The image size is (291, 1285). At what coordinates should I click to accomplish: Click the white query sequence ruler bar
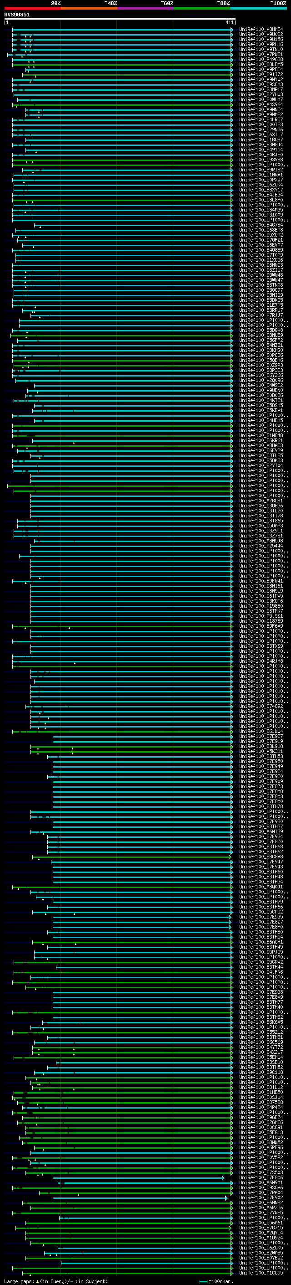[x=120, y=18]
